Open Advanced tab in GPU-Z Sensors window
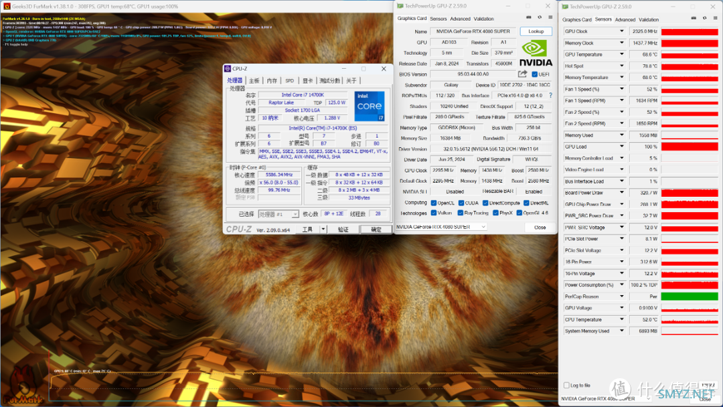Screen dimensions: 723x407 tap(625, 20)
